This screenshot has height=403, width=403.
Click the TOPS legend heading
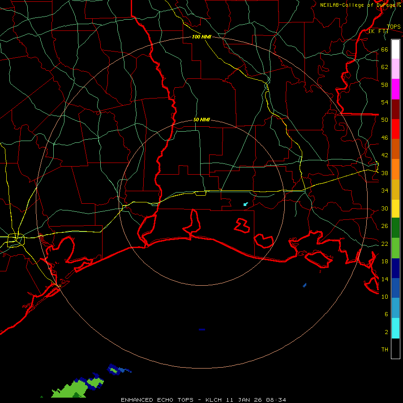click(x=394, y=26)
